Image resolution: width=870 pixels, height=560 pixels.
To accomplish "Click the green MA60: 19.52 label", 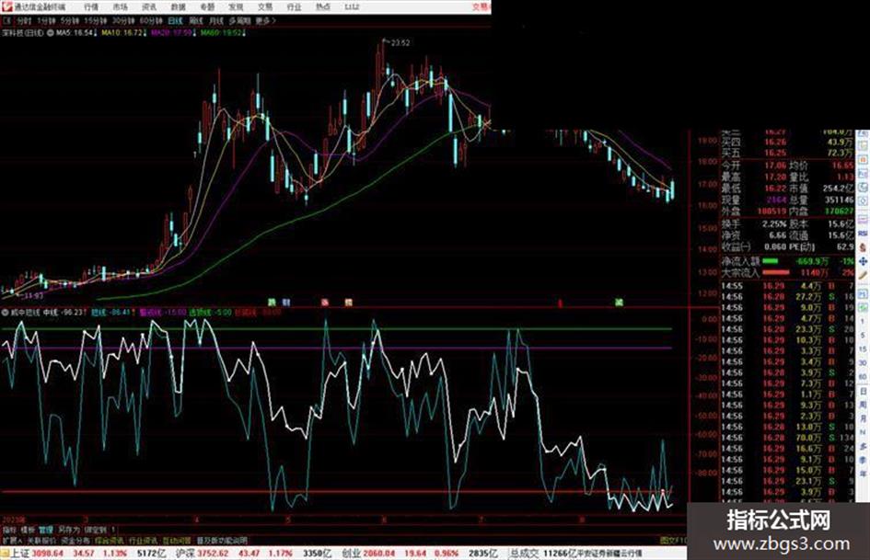I will 221,33.
